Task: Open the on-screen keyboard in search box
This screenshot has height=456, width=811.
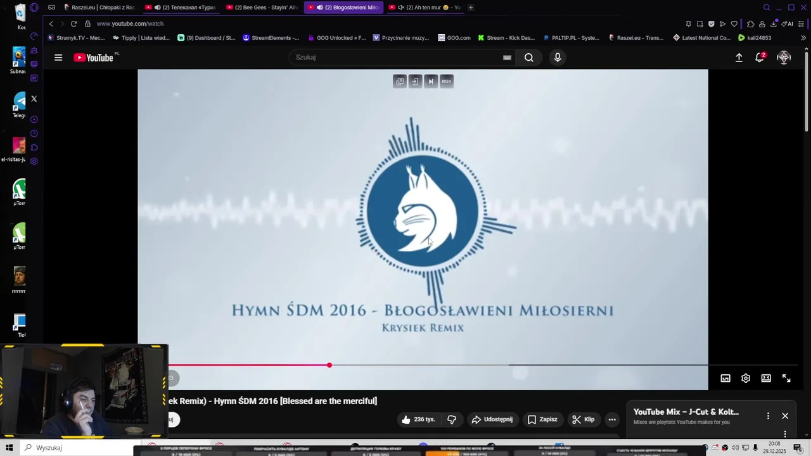Action: tap(507, 58)
